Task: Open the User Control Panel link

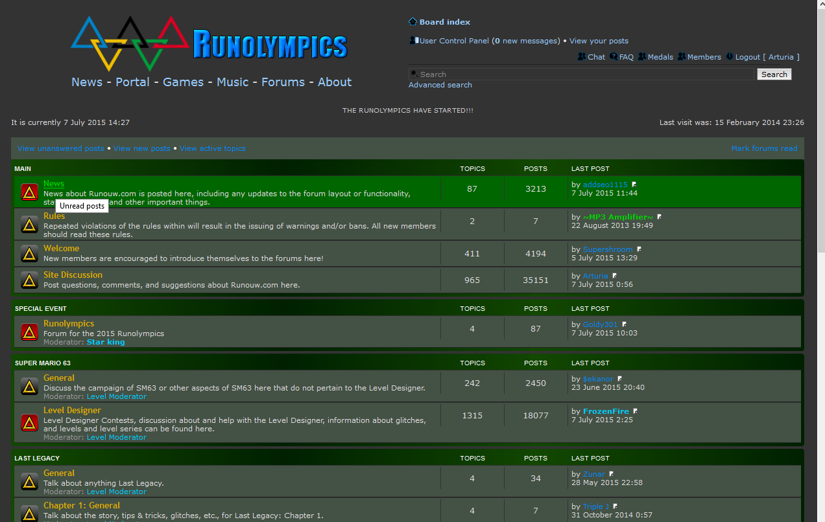Action: (x=454, y=41)
